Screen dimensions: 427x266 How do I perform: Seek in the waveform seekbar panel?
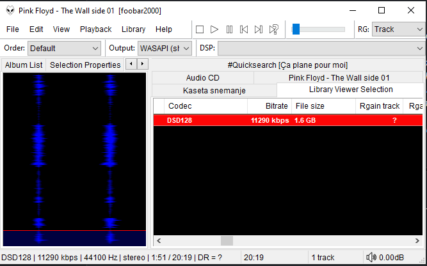74,159
